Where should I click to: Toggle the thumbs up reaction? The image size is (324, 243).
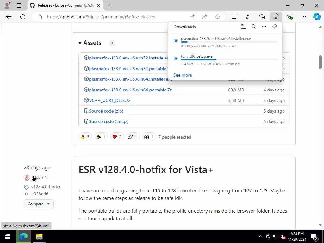(x=85, y=137)
